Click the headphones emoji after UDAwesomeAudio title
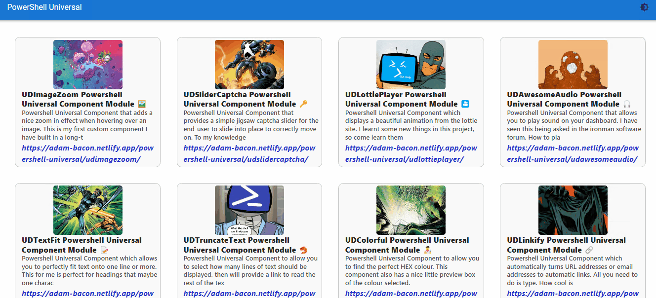 pos(627,104)
